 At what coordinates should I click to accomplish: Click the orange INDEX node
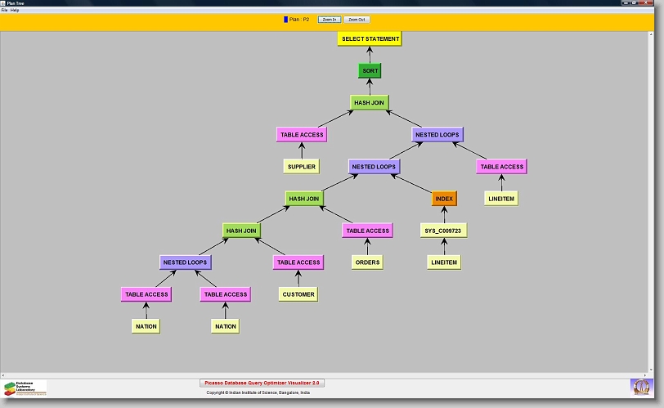pyautogui.click(x=444, y=198)
